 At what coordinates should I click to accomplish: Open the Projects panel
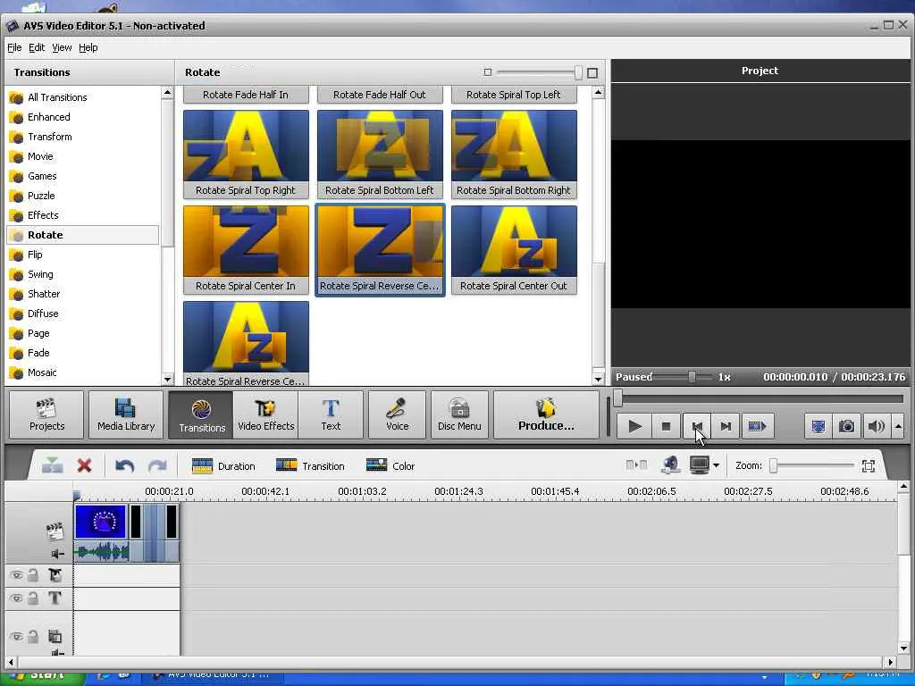coord(46,414)
